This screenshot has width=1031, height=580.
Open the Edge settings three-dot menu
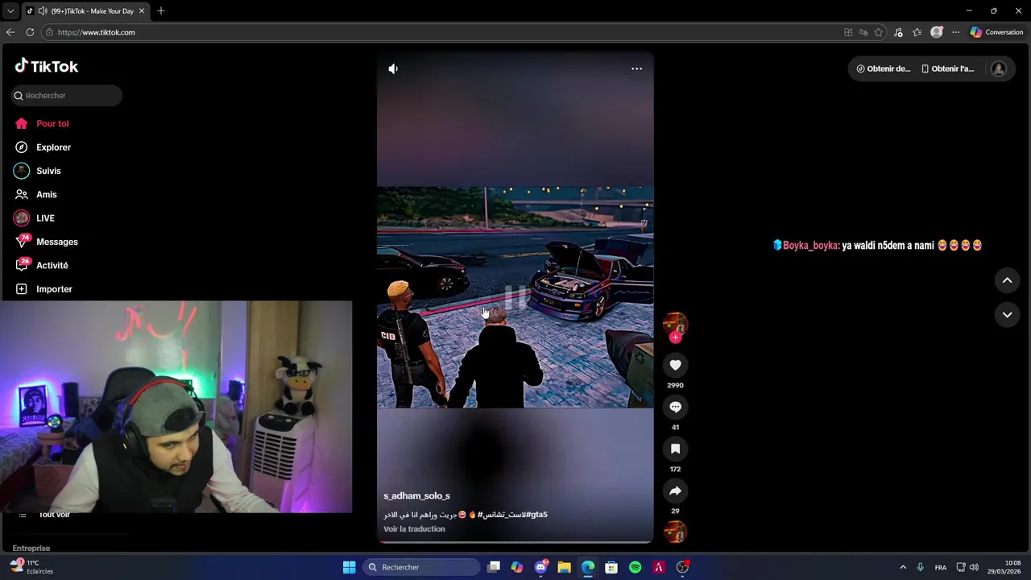coord(955,32)
